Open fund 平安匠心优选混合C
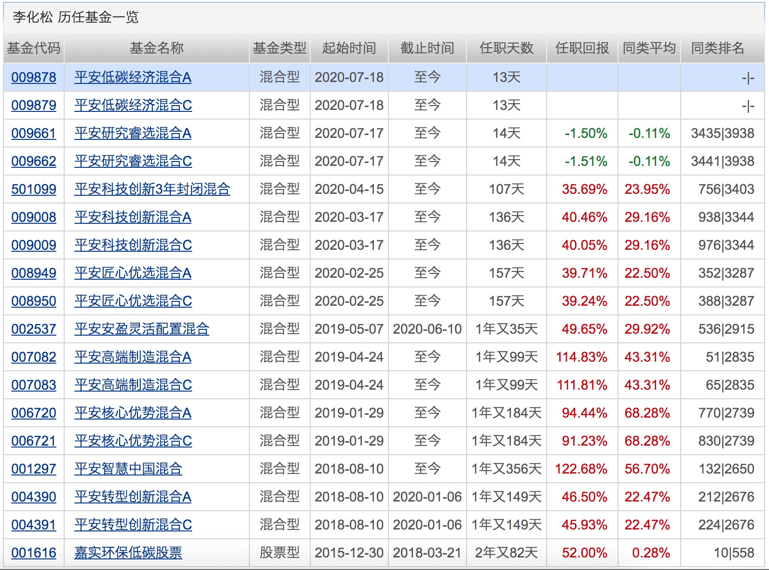This screenshot has height=570, width=769. [x=133, y=301]
